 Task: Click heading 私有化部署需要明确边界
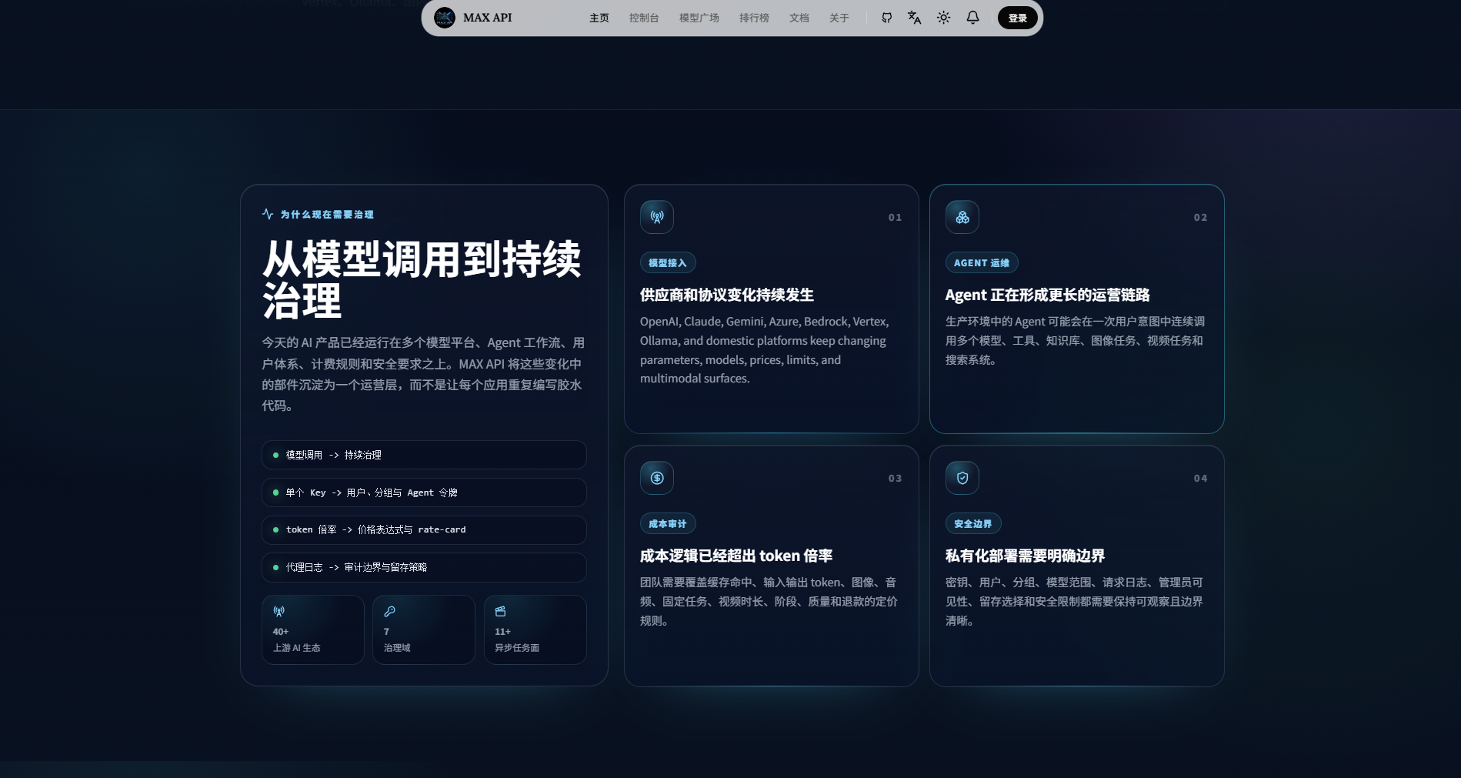point(1025,556)
